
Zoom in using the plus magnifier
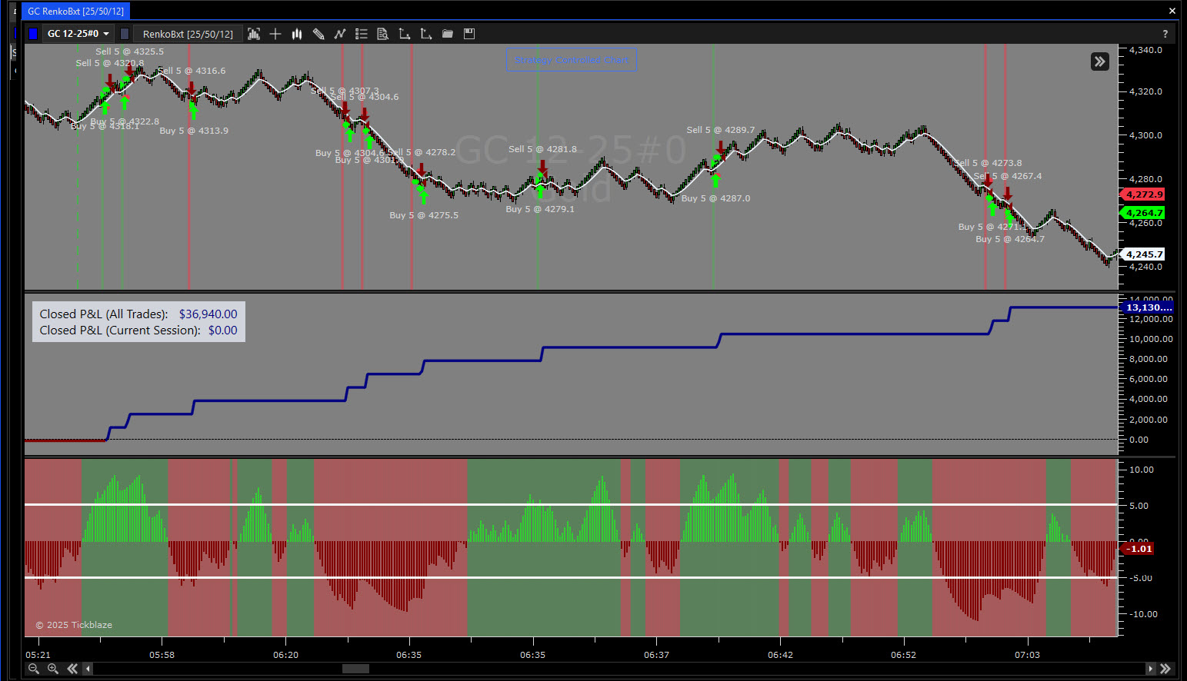pyautogui.click(x=53, y=669)
